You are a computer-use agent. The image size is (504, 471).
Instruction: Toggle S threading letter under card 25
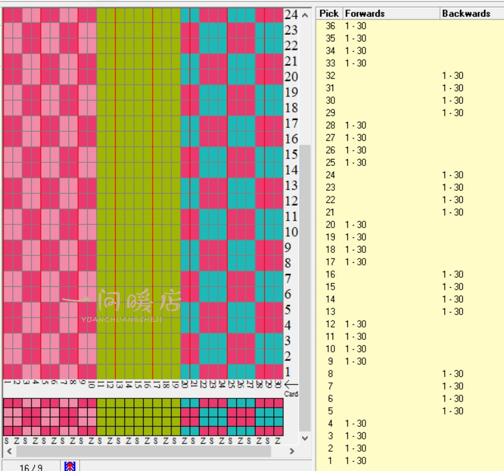231,441
